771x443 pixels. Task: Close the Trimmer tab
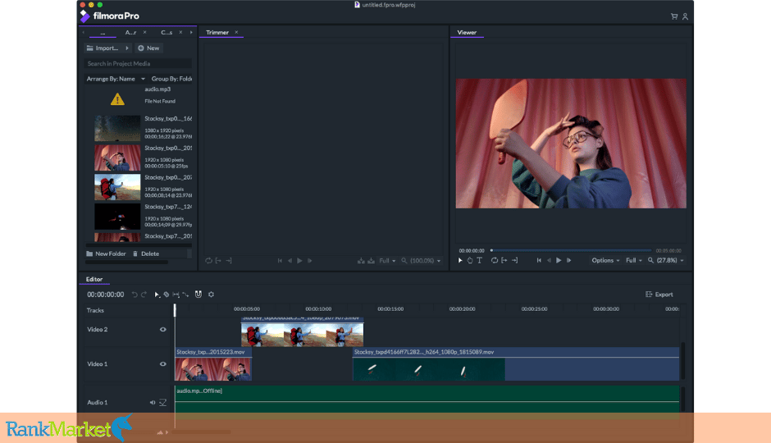coord(236,33)
